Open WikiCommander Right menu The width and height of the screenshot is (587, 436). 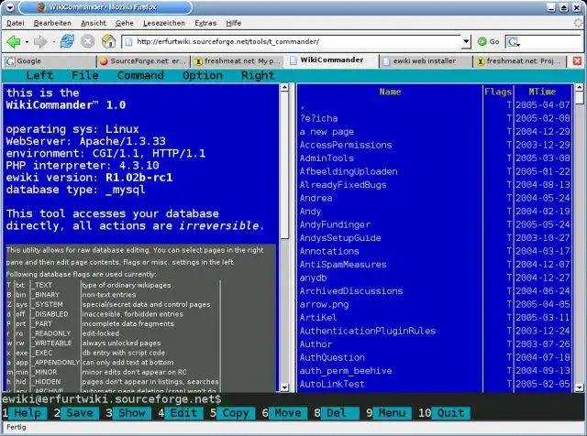coord(258,75)
